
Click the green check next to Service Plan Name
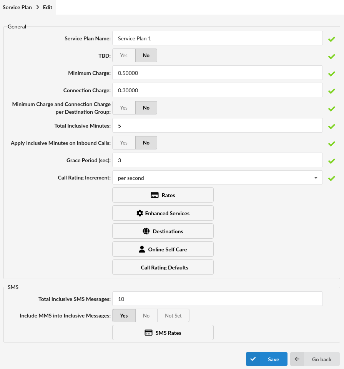tap(332, 39)
